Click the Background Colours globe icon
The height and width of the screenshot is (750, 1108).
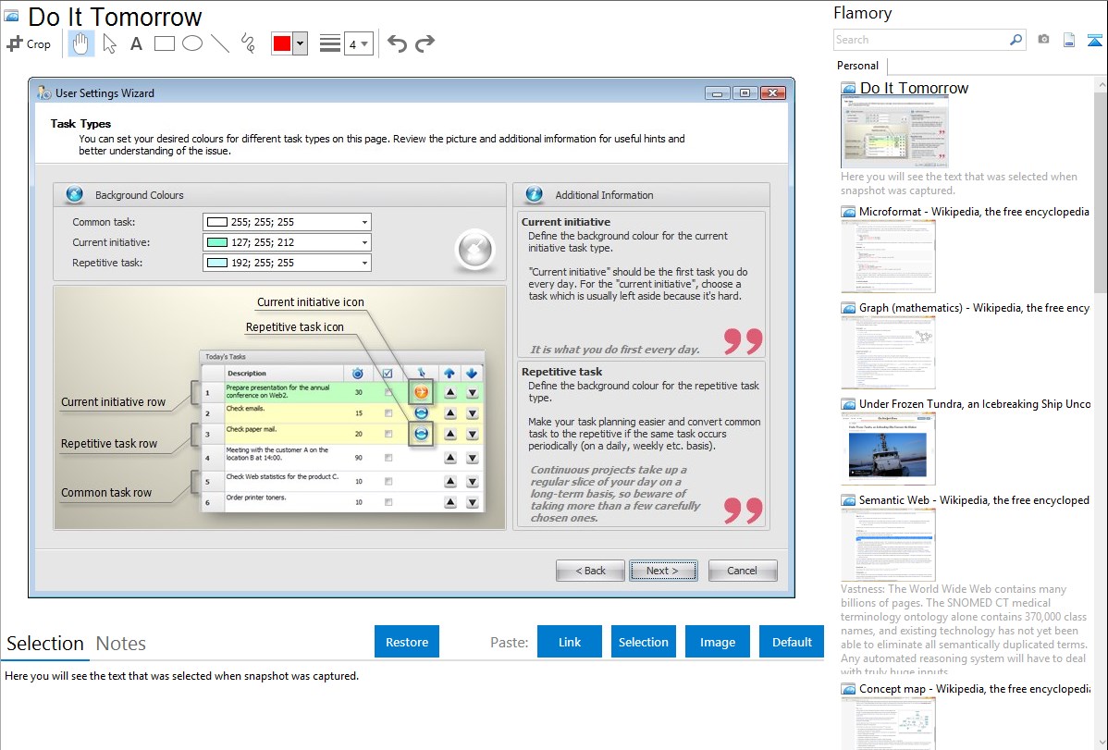(74, 194)
